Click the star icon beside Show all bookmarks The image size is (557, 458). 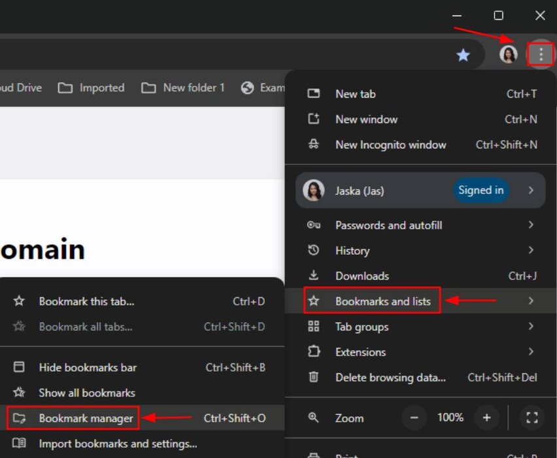click(x=19, y=392)
